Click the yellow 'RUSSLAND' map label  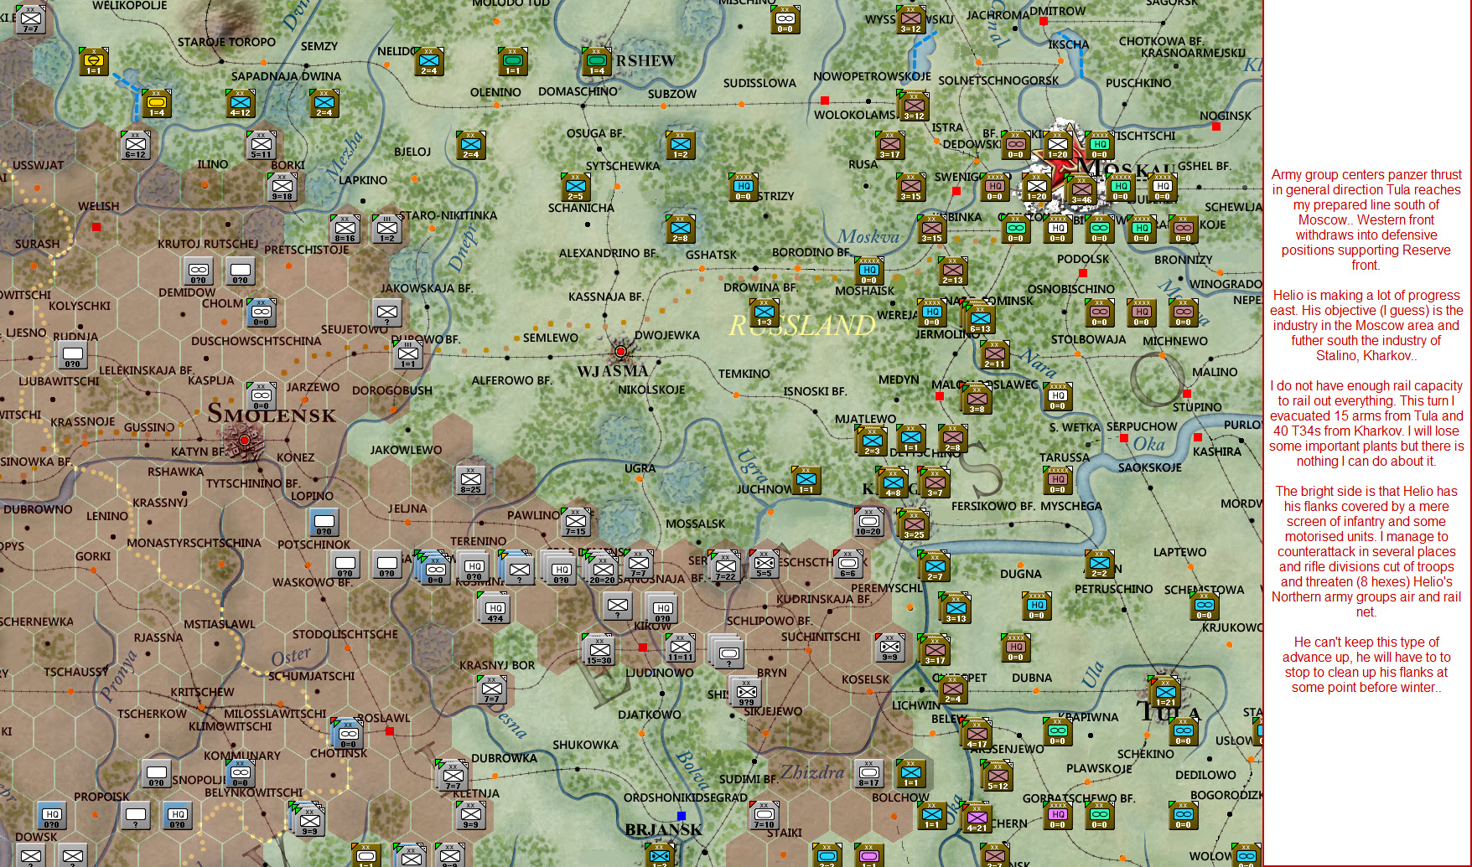(x=801, y=325)
